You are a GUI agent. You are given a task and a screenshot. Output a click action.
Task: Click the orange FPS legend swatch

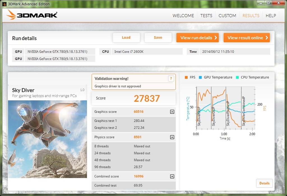point(186,77)
